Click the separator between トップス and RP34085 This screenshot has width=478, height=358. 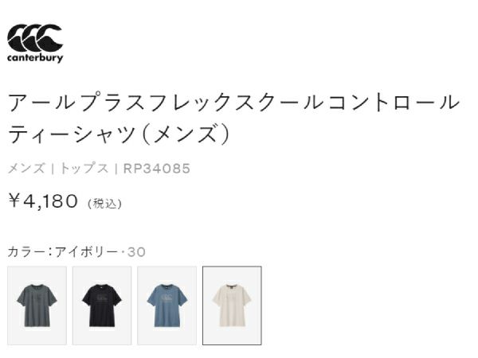click(x=116, y=168)
